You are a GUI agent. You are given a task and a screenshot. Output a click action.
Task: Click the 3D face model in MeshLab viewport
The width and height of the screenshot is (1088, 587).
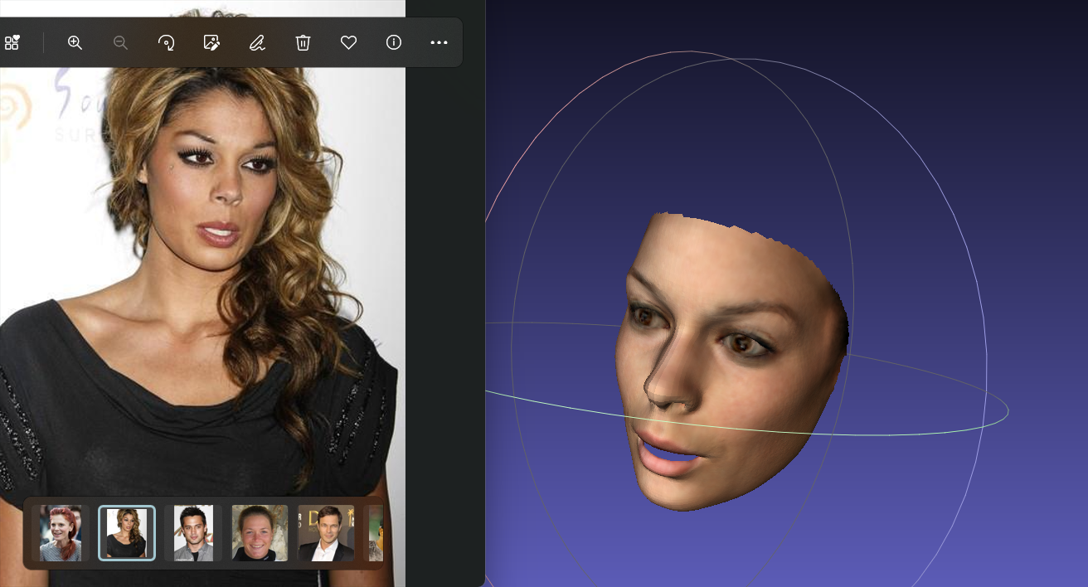coord(732,361)
